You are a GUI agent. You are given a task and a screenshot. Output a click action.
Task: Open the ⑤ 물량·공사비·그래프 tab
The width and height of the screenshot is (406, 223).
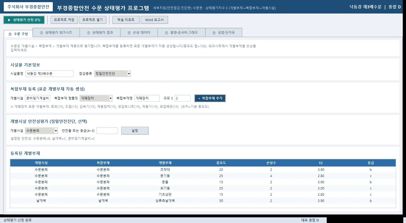pos(181,32)
